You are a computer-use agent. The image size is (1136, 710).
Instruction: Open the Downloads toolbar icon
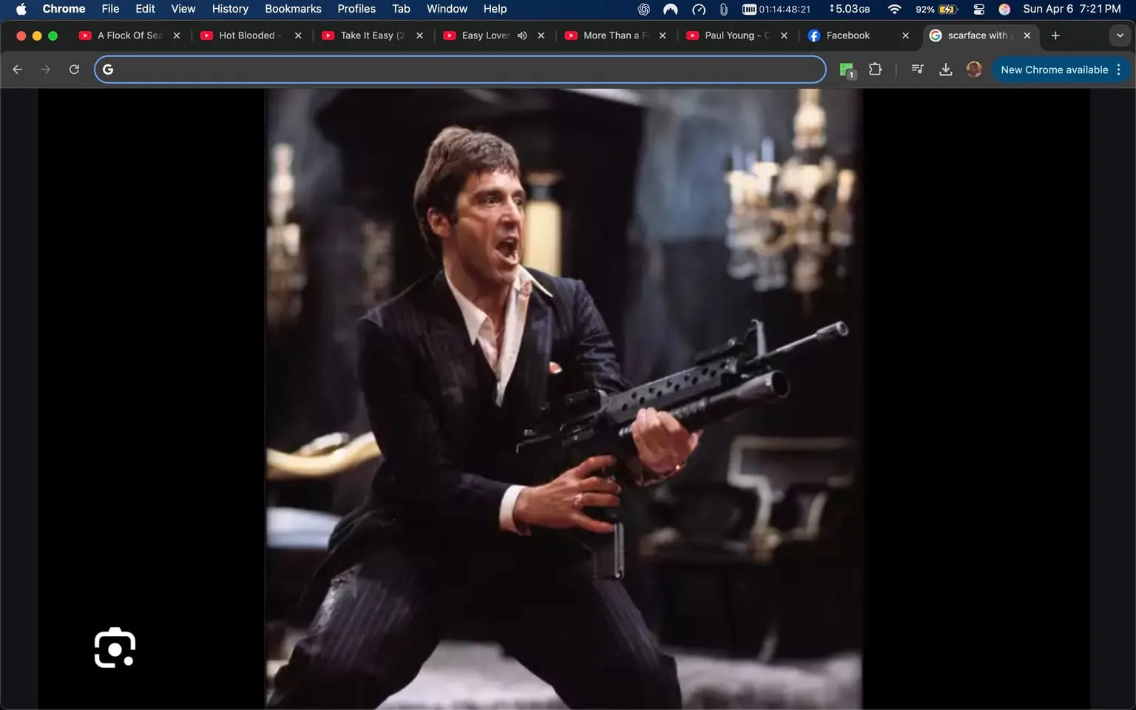tap(945, 69)
